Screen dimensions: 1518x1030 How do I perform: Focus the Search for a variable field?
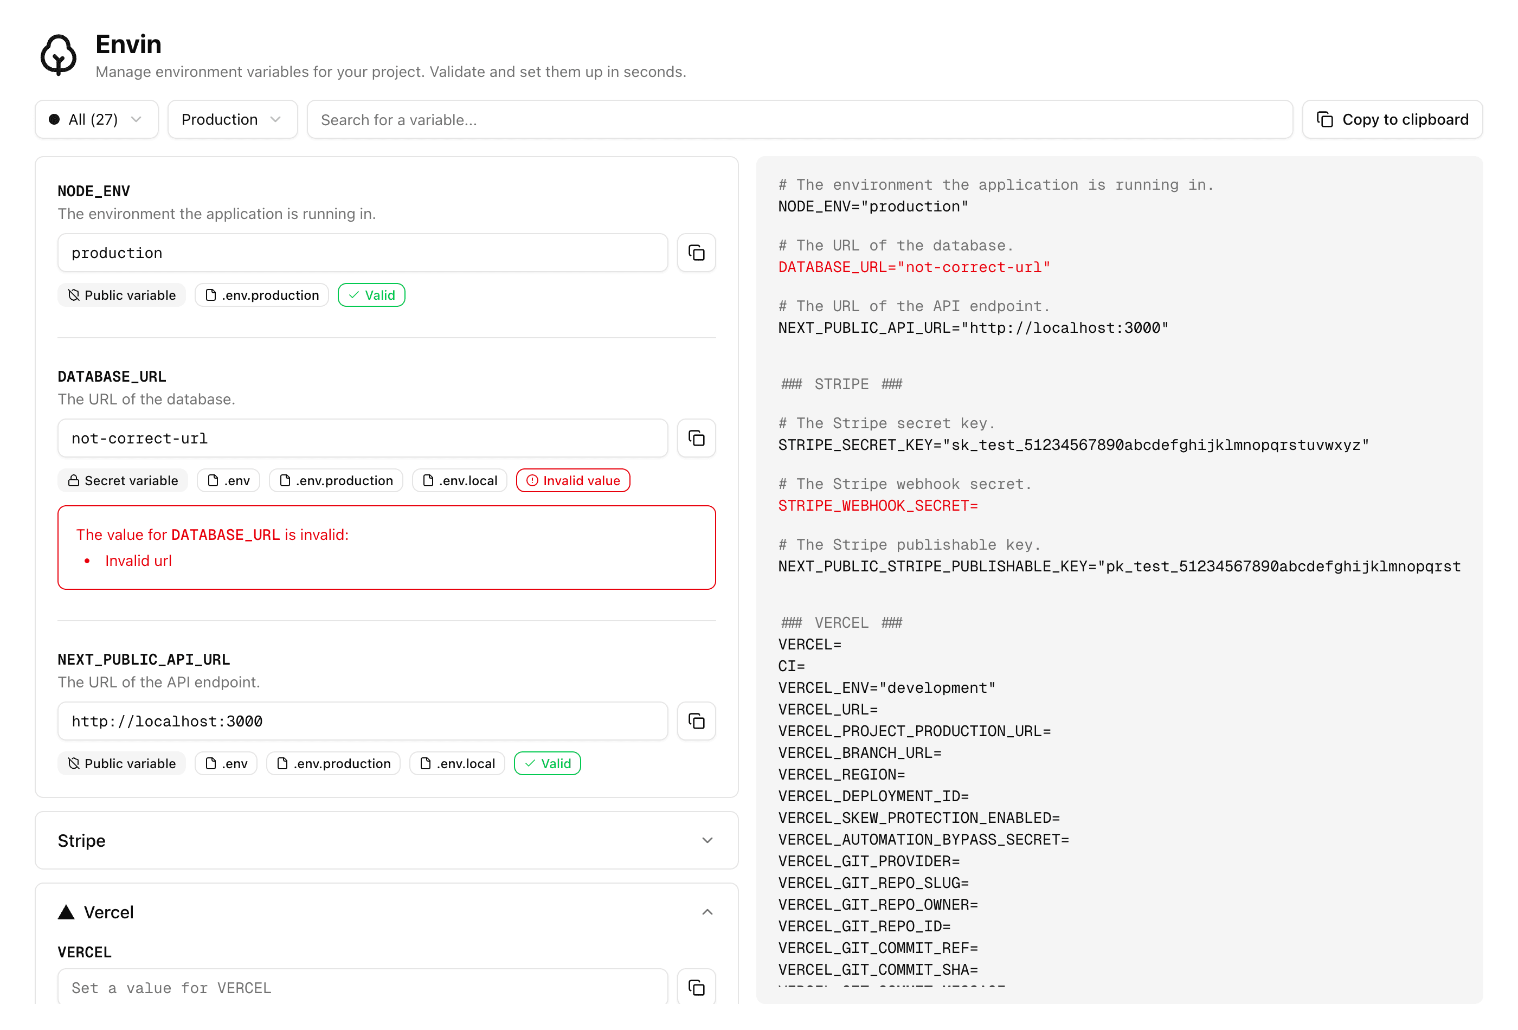[799, 119]
